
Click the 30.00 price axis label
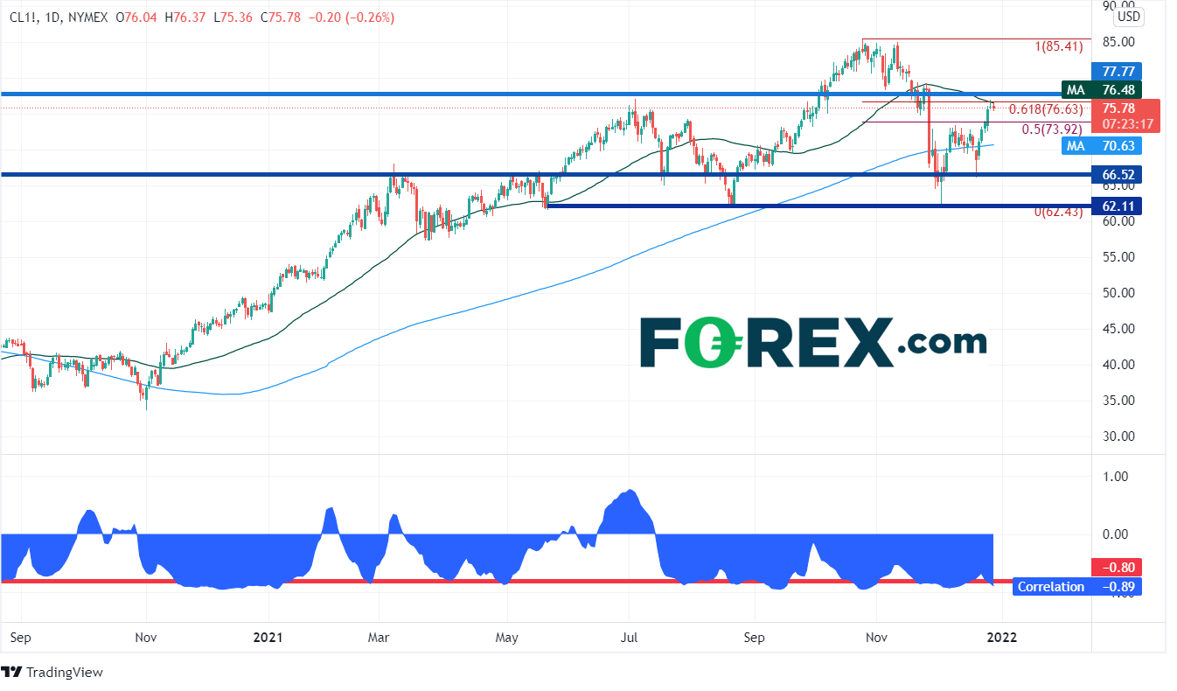[1118, 436]
